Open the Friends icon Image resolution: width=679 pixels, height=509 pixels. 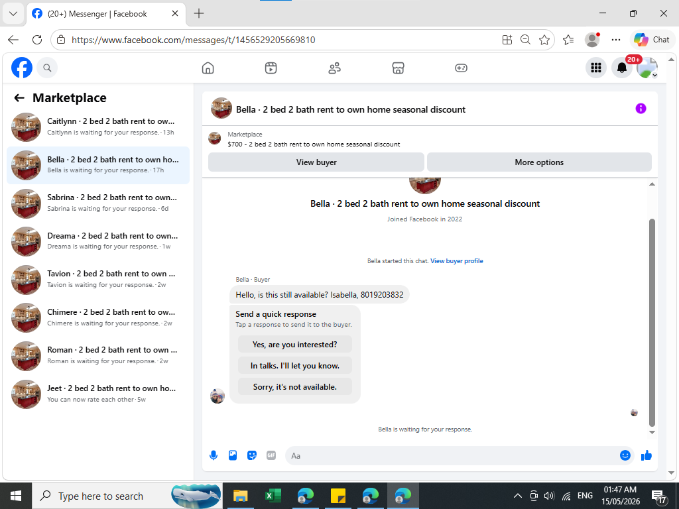(x=334, y=68)
